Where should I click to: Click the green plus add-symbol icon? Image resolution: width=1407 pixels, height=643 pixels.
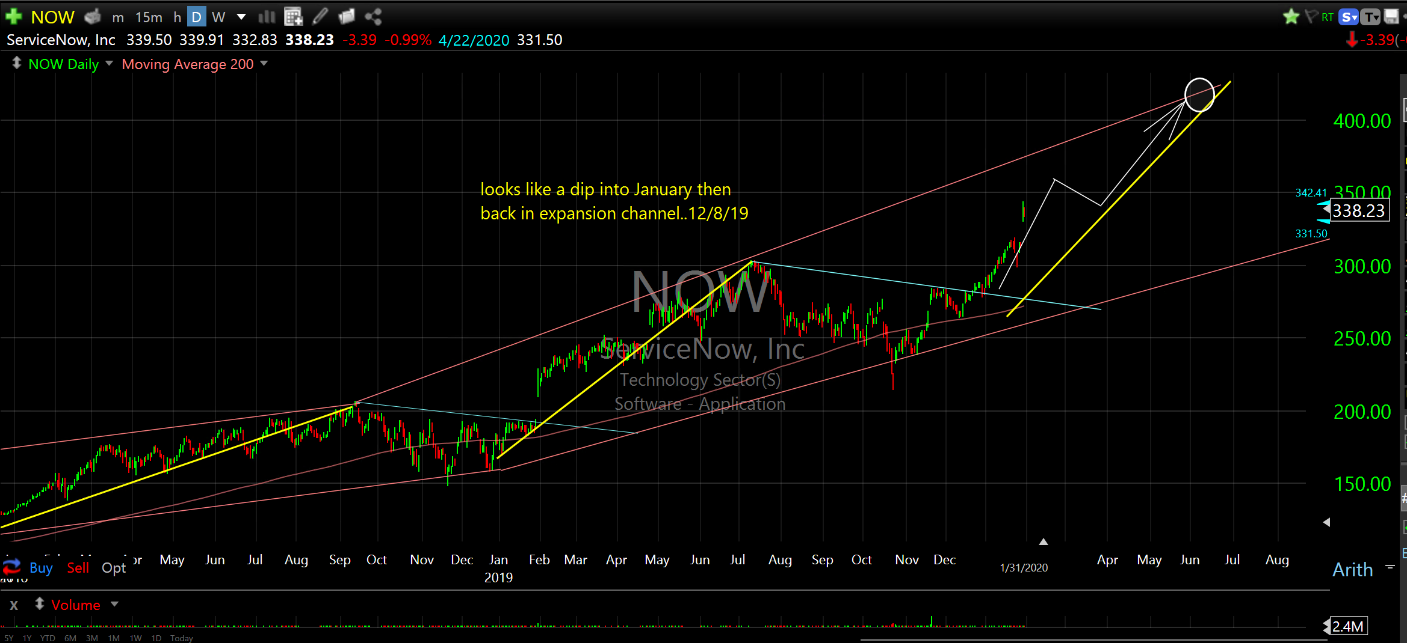(x=13, y=17)
